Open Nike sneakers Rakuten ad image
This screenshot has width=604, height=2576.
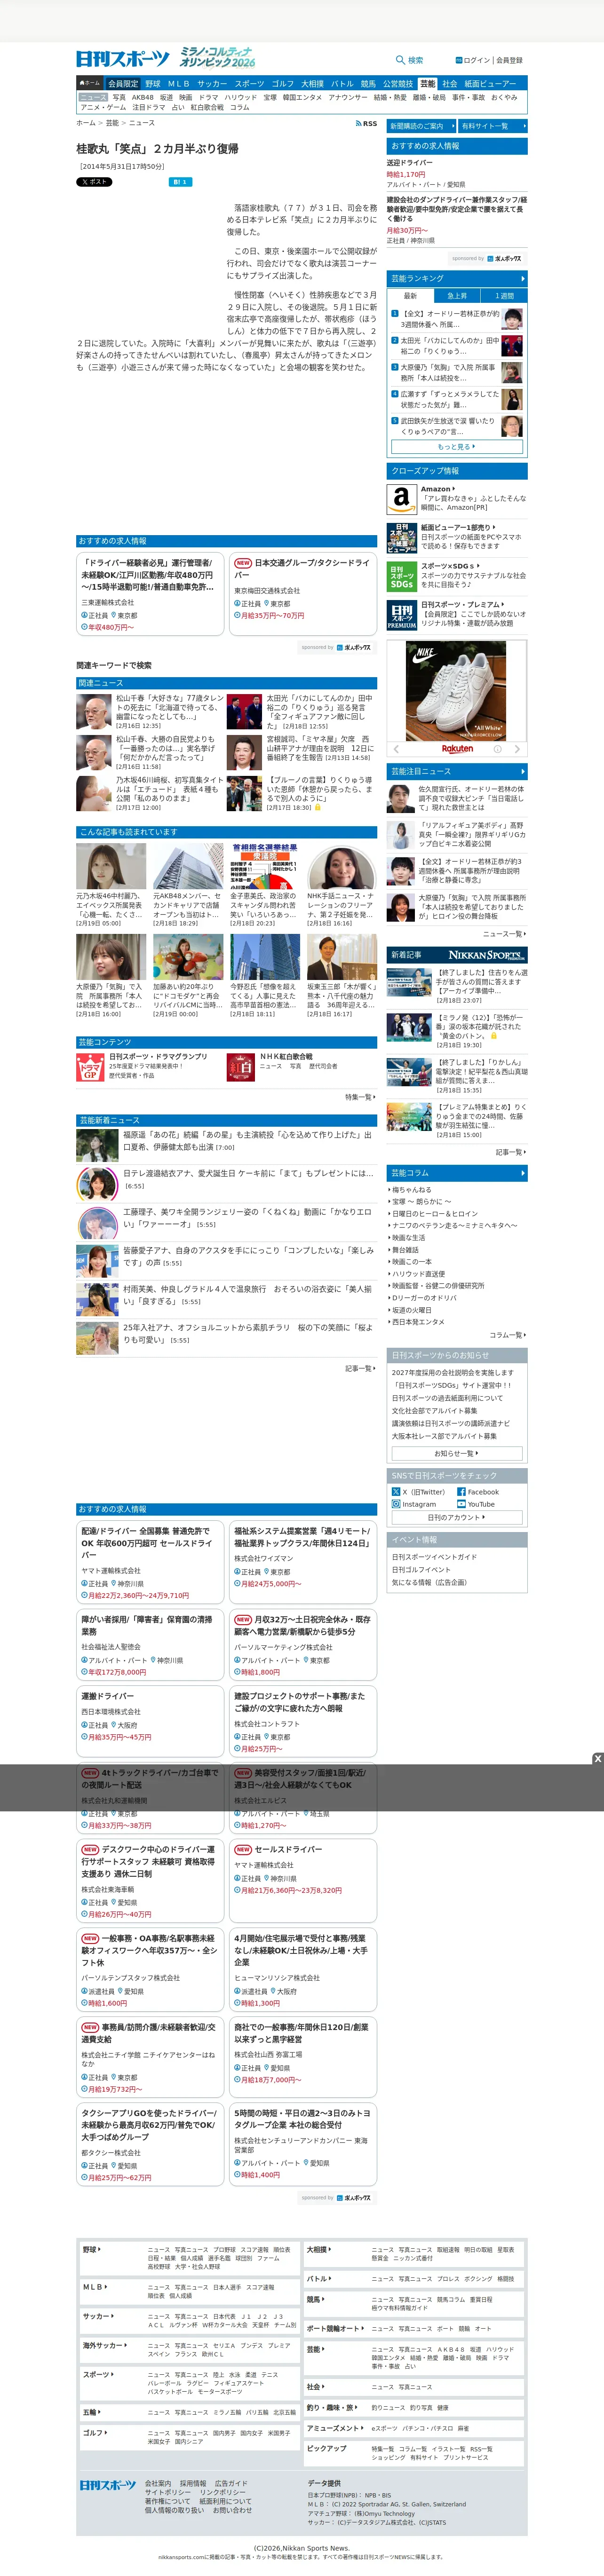(456, 691)
